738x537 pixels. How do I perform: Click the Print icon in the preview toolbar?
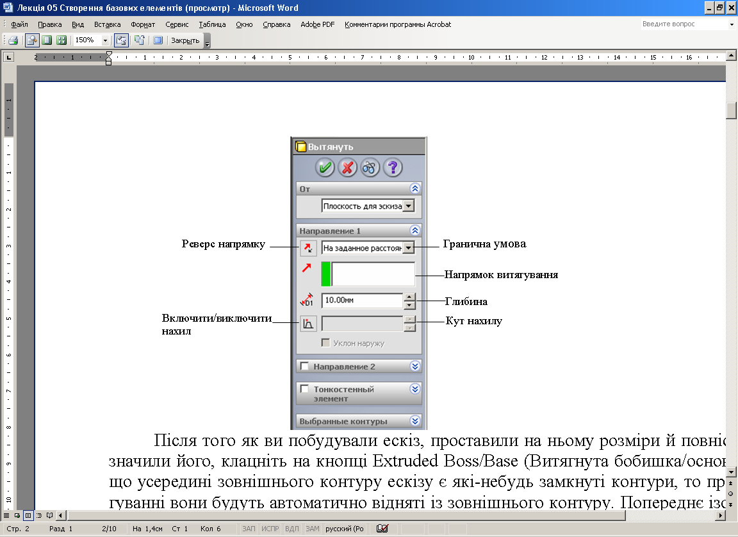pyautogui.click(x=12, y=40)
